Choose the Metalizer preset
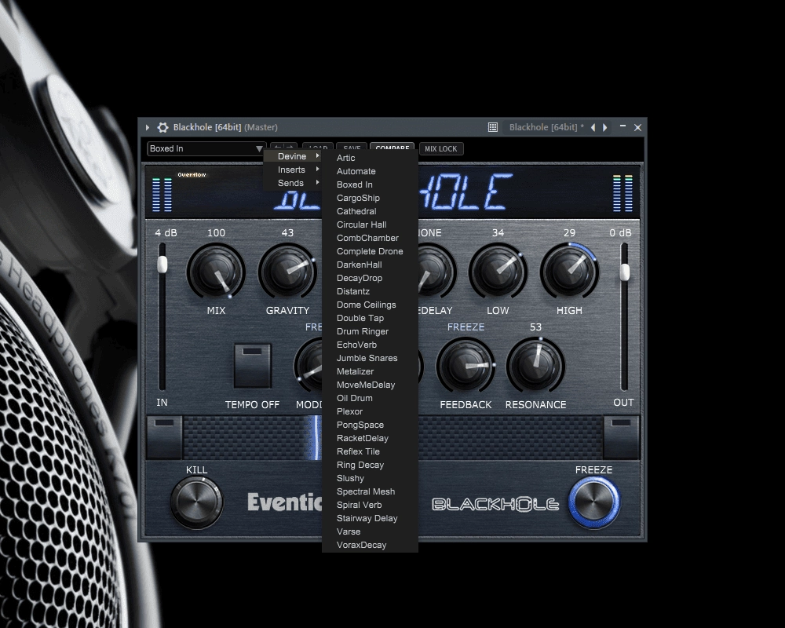 (x=370, y=371)
